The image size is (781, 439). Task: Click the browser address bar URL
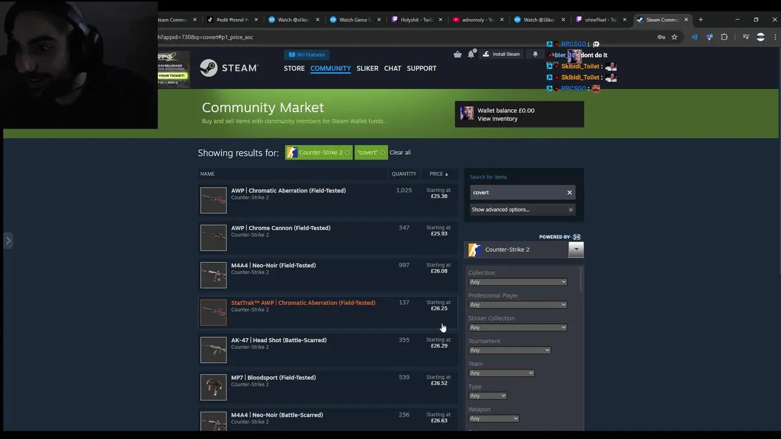coord(206,37)
